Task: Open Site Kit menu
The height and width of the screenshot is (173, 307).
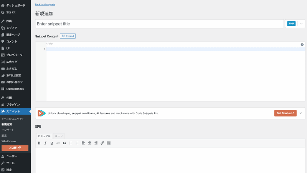Action: 15,12
